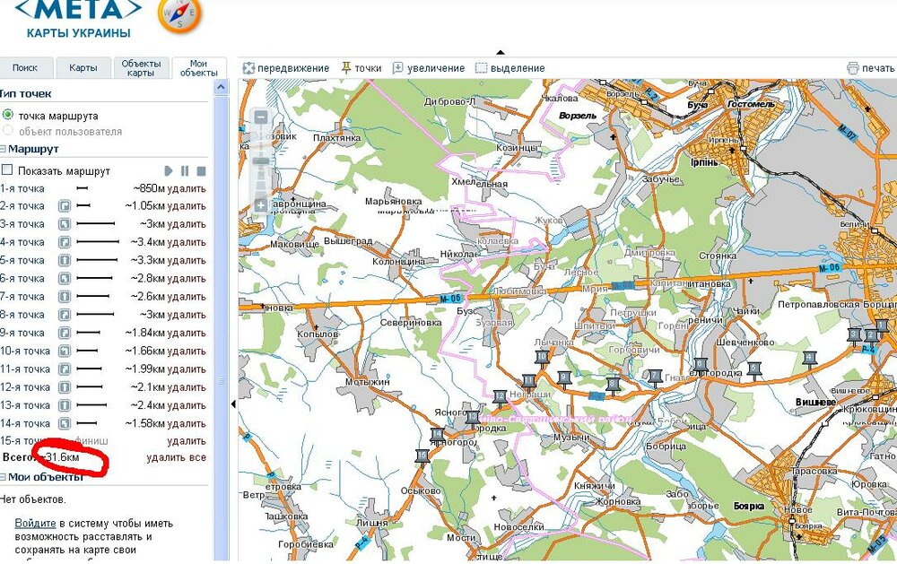Click the compass icon in the header

tap(179, 15)
